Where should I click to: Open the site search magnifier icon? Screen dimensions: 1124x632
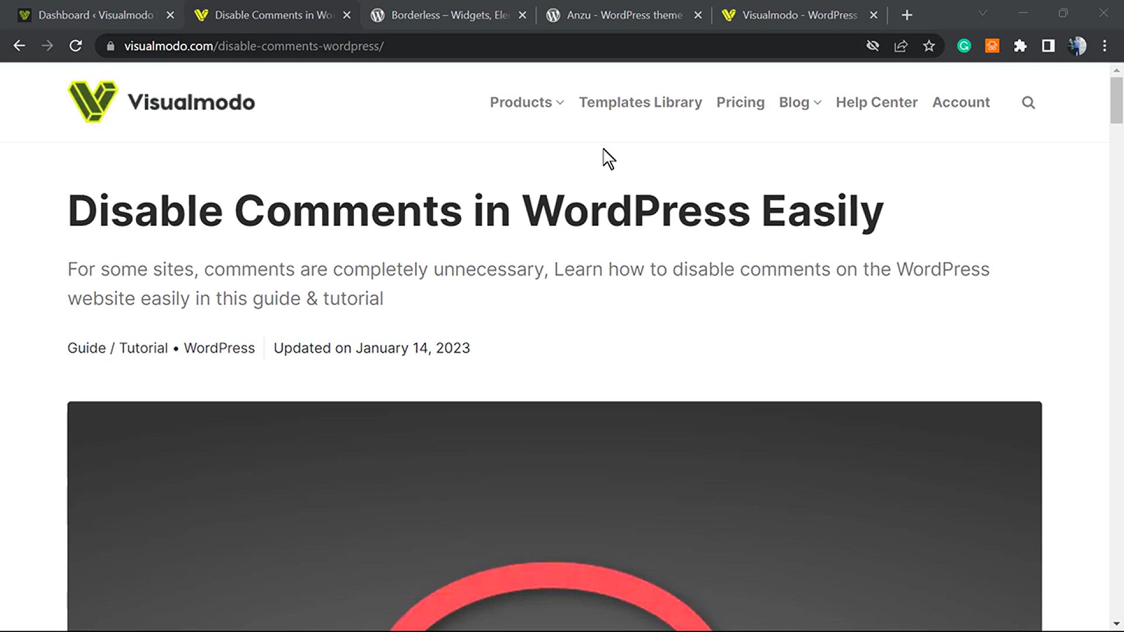coord(1028,102)
